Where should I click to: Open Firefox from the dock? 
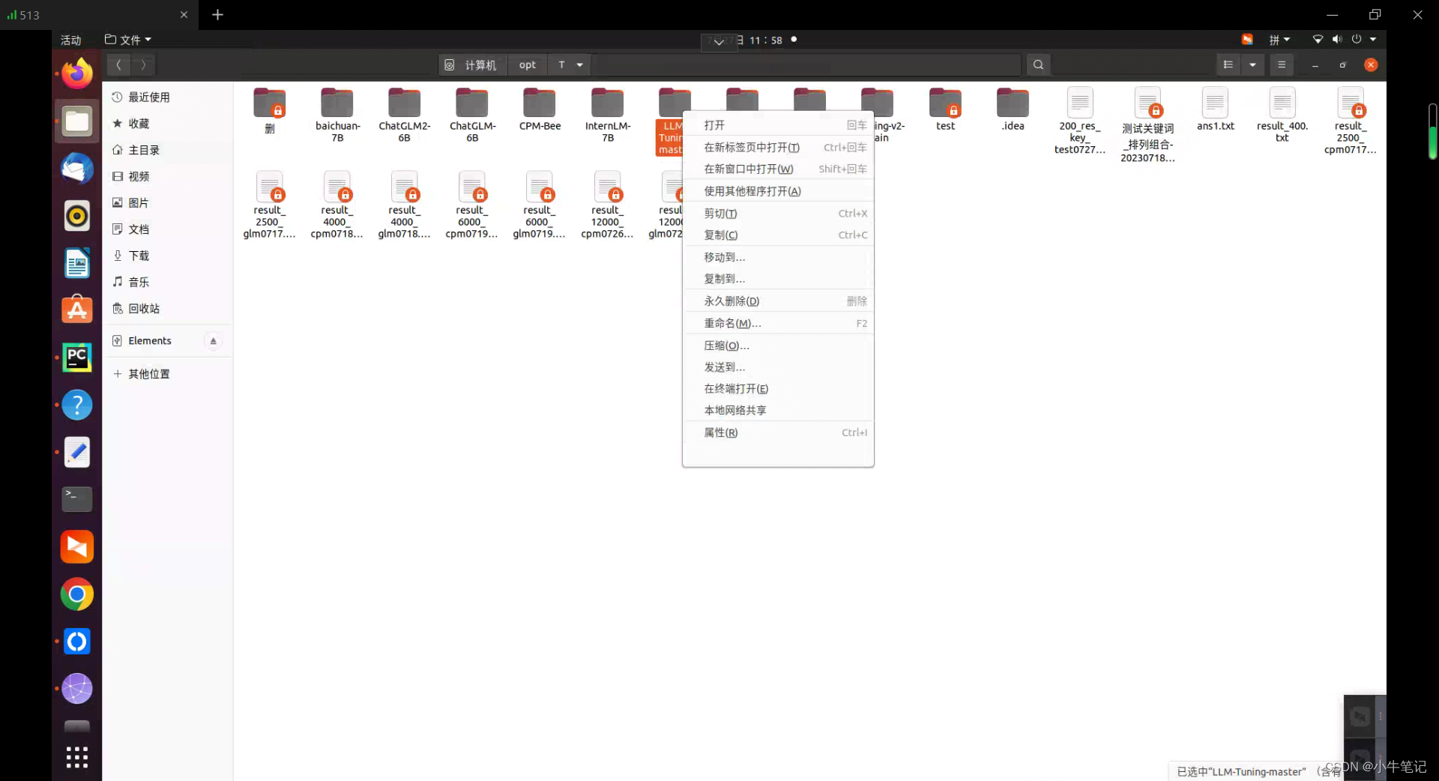point(77,73)
